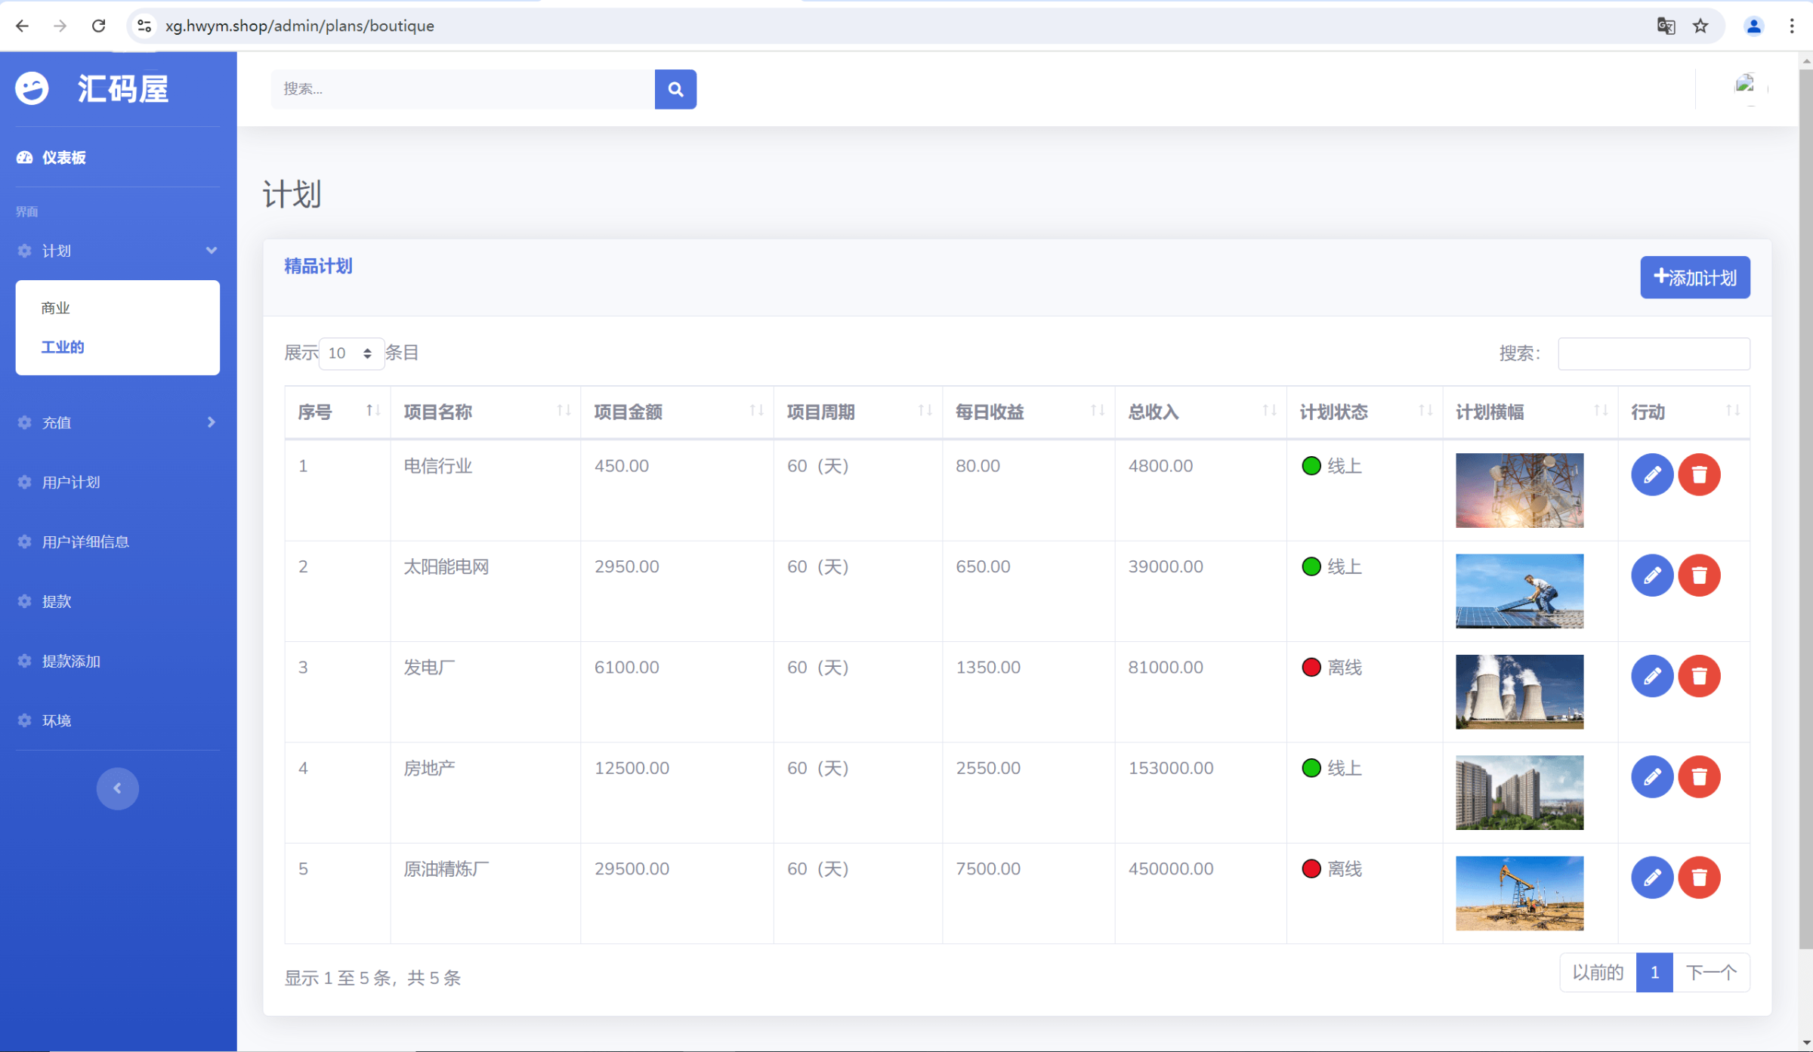Delete the 太阳能电网 plan with trash icon

[x=1699, y=575]
